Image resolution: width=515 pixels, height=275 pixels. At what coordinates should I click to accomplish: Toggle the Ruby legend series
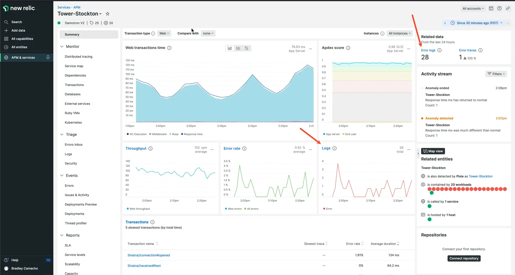175,134
